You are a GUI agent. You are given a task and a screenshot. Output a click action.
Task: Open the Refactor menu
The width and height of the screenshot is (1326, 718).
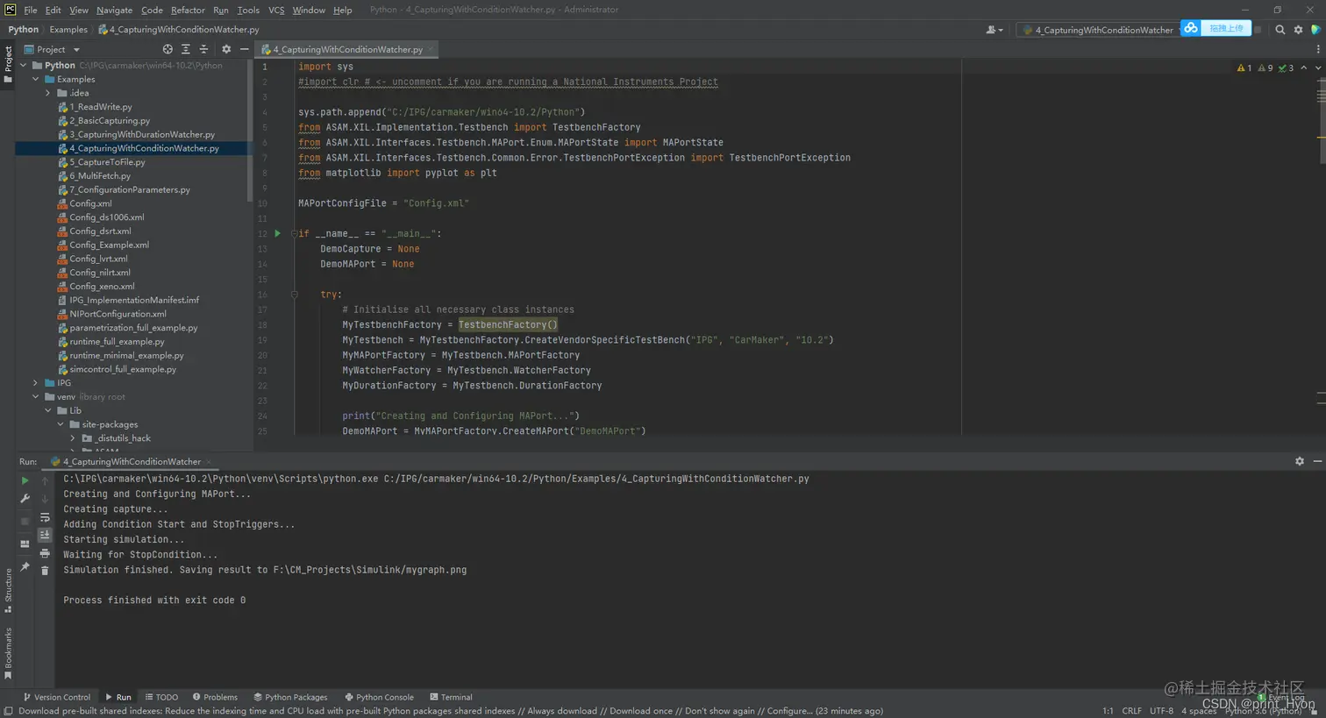pyautogui.click(x=188, y=10)
